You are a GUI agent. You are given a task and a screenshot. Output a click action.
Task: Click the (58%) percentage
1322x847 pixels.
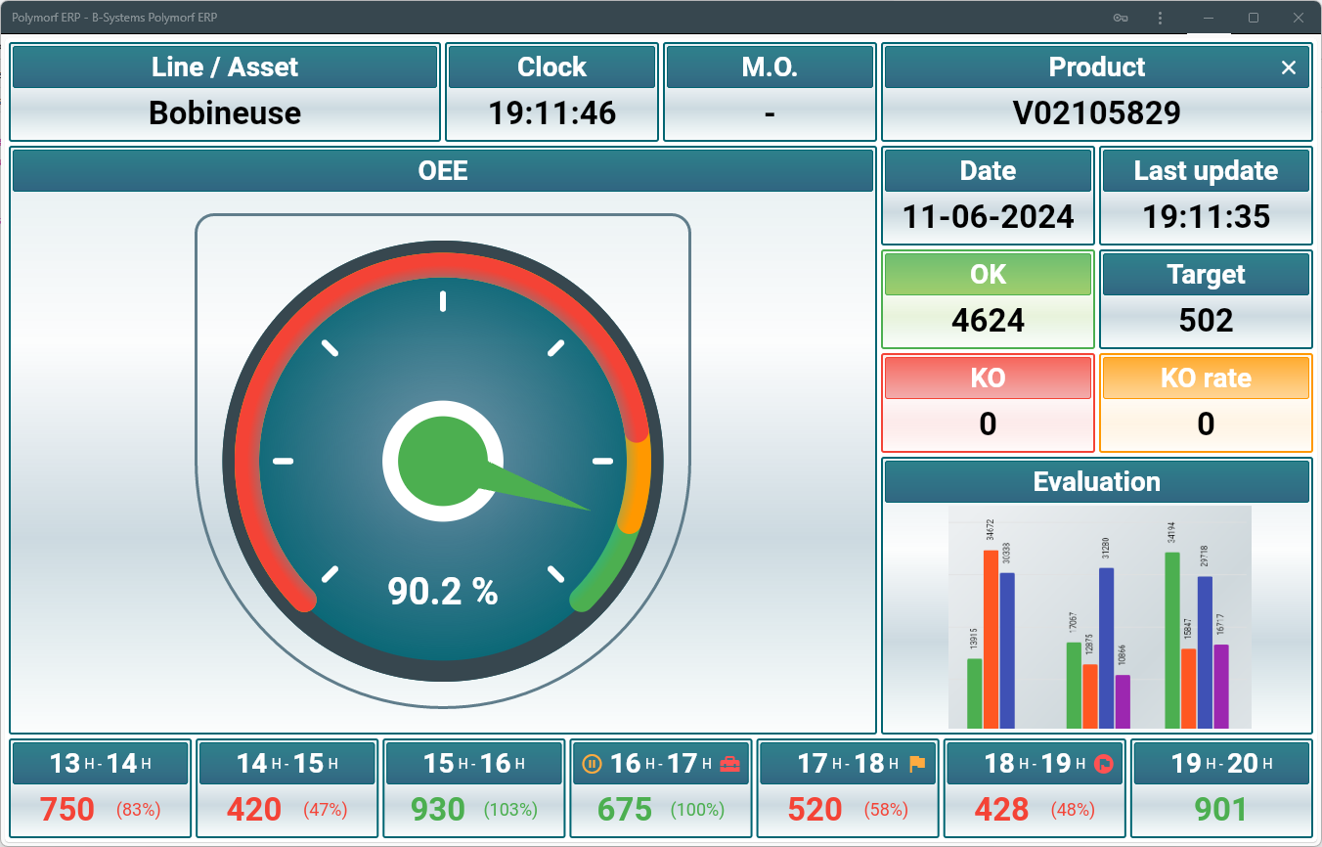pyautogui.click(x=885, y=810)
